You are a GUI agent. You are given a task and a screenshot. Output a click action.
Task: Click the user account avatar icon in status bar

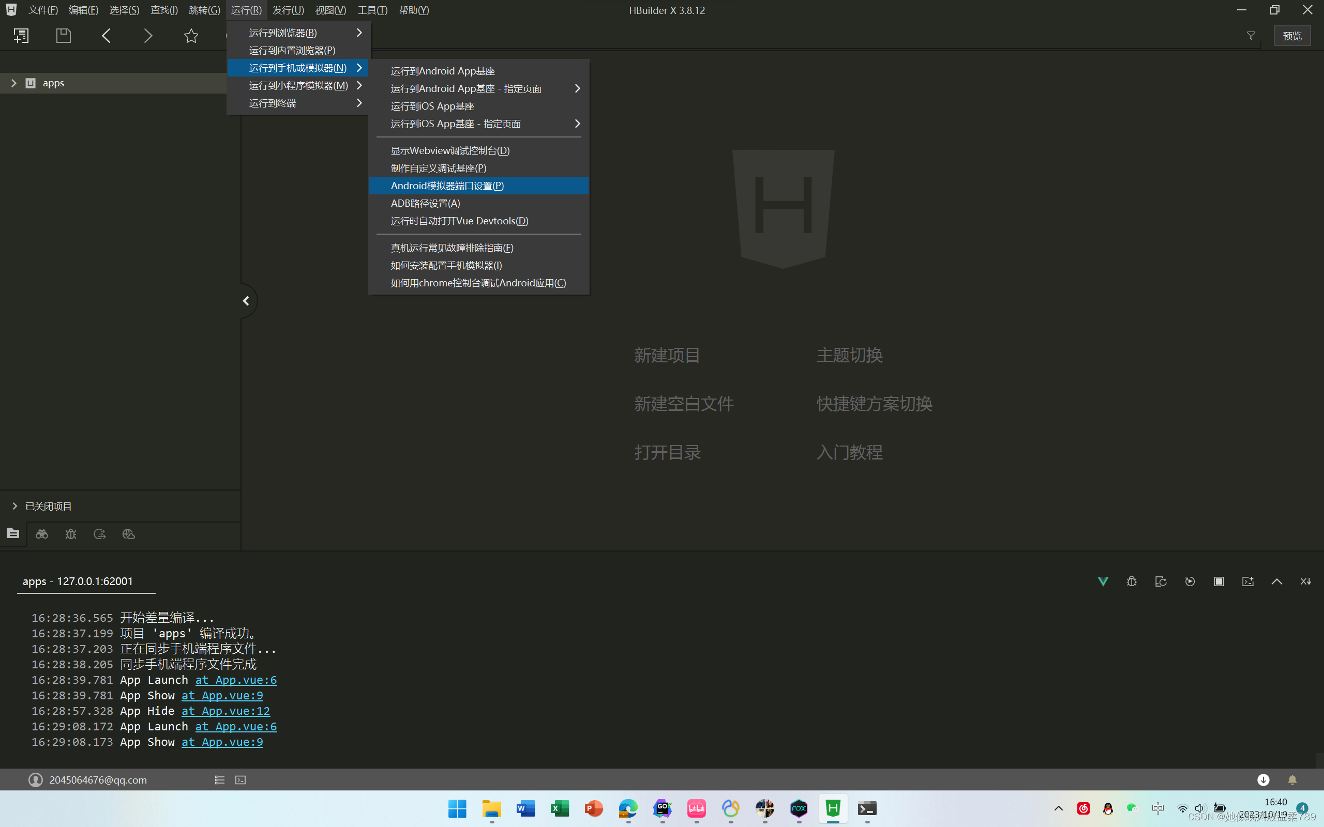pyautogui.click(x=36, y=779)
